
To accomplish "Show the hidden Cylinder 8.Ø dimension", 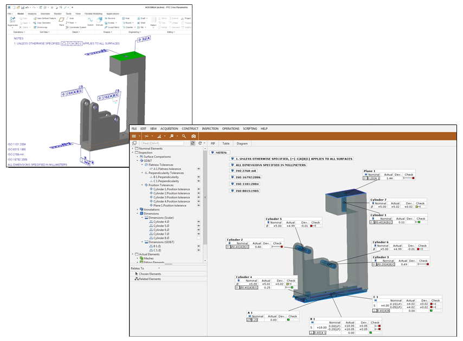I will [198, 238].
